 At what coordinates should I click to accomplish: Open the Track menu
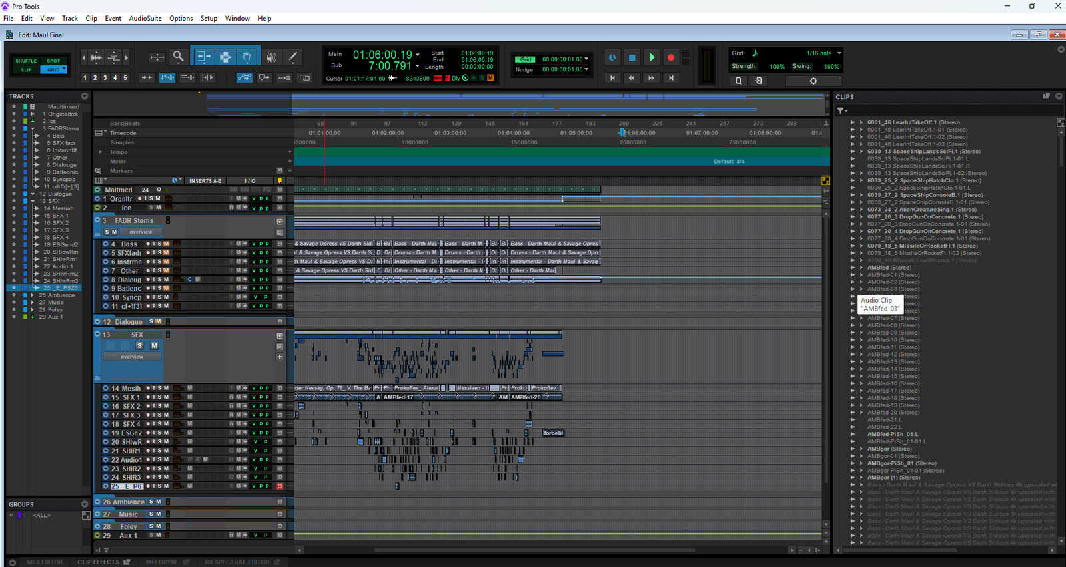click(x=70, y=19)
